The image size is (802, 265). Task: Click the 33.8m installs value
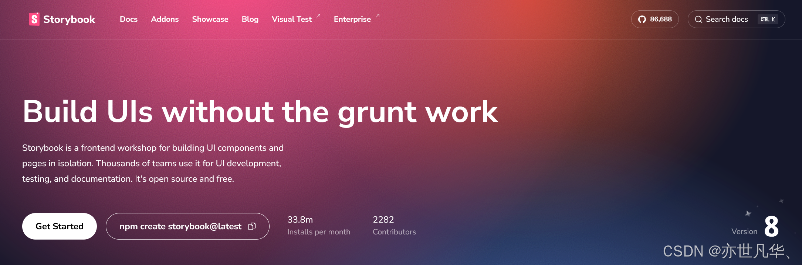[x=300, y=220]
